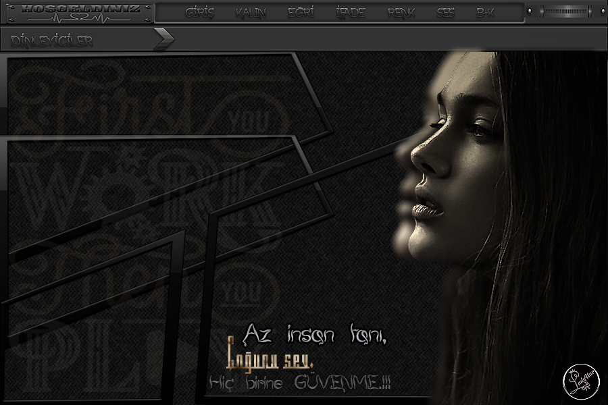Click the upper "YOU" circle emblem in background

coord(245,123)
